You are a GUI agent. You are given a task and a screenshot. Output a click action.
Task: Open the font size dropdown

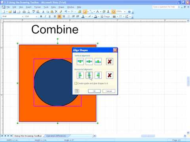36,16
